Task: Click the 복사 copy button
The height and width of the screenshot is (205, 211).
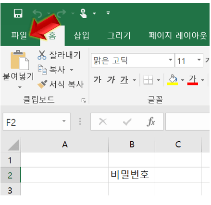Action: (51, 70)
